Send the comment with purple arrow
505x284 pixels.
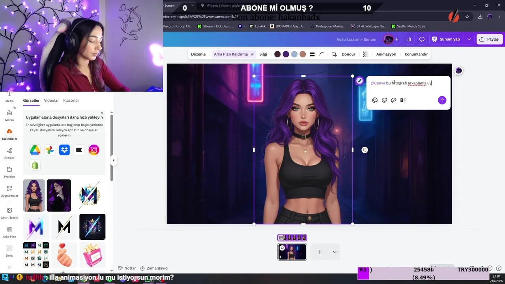pos(442,100)
